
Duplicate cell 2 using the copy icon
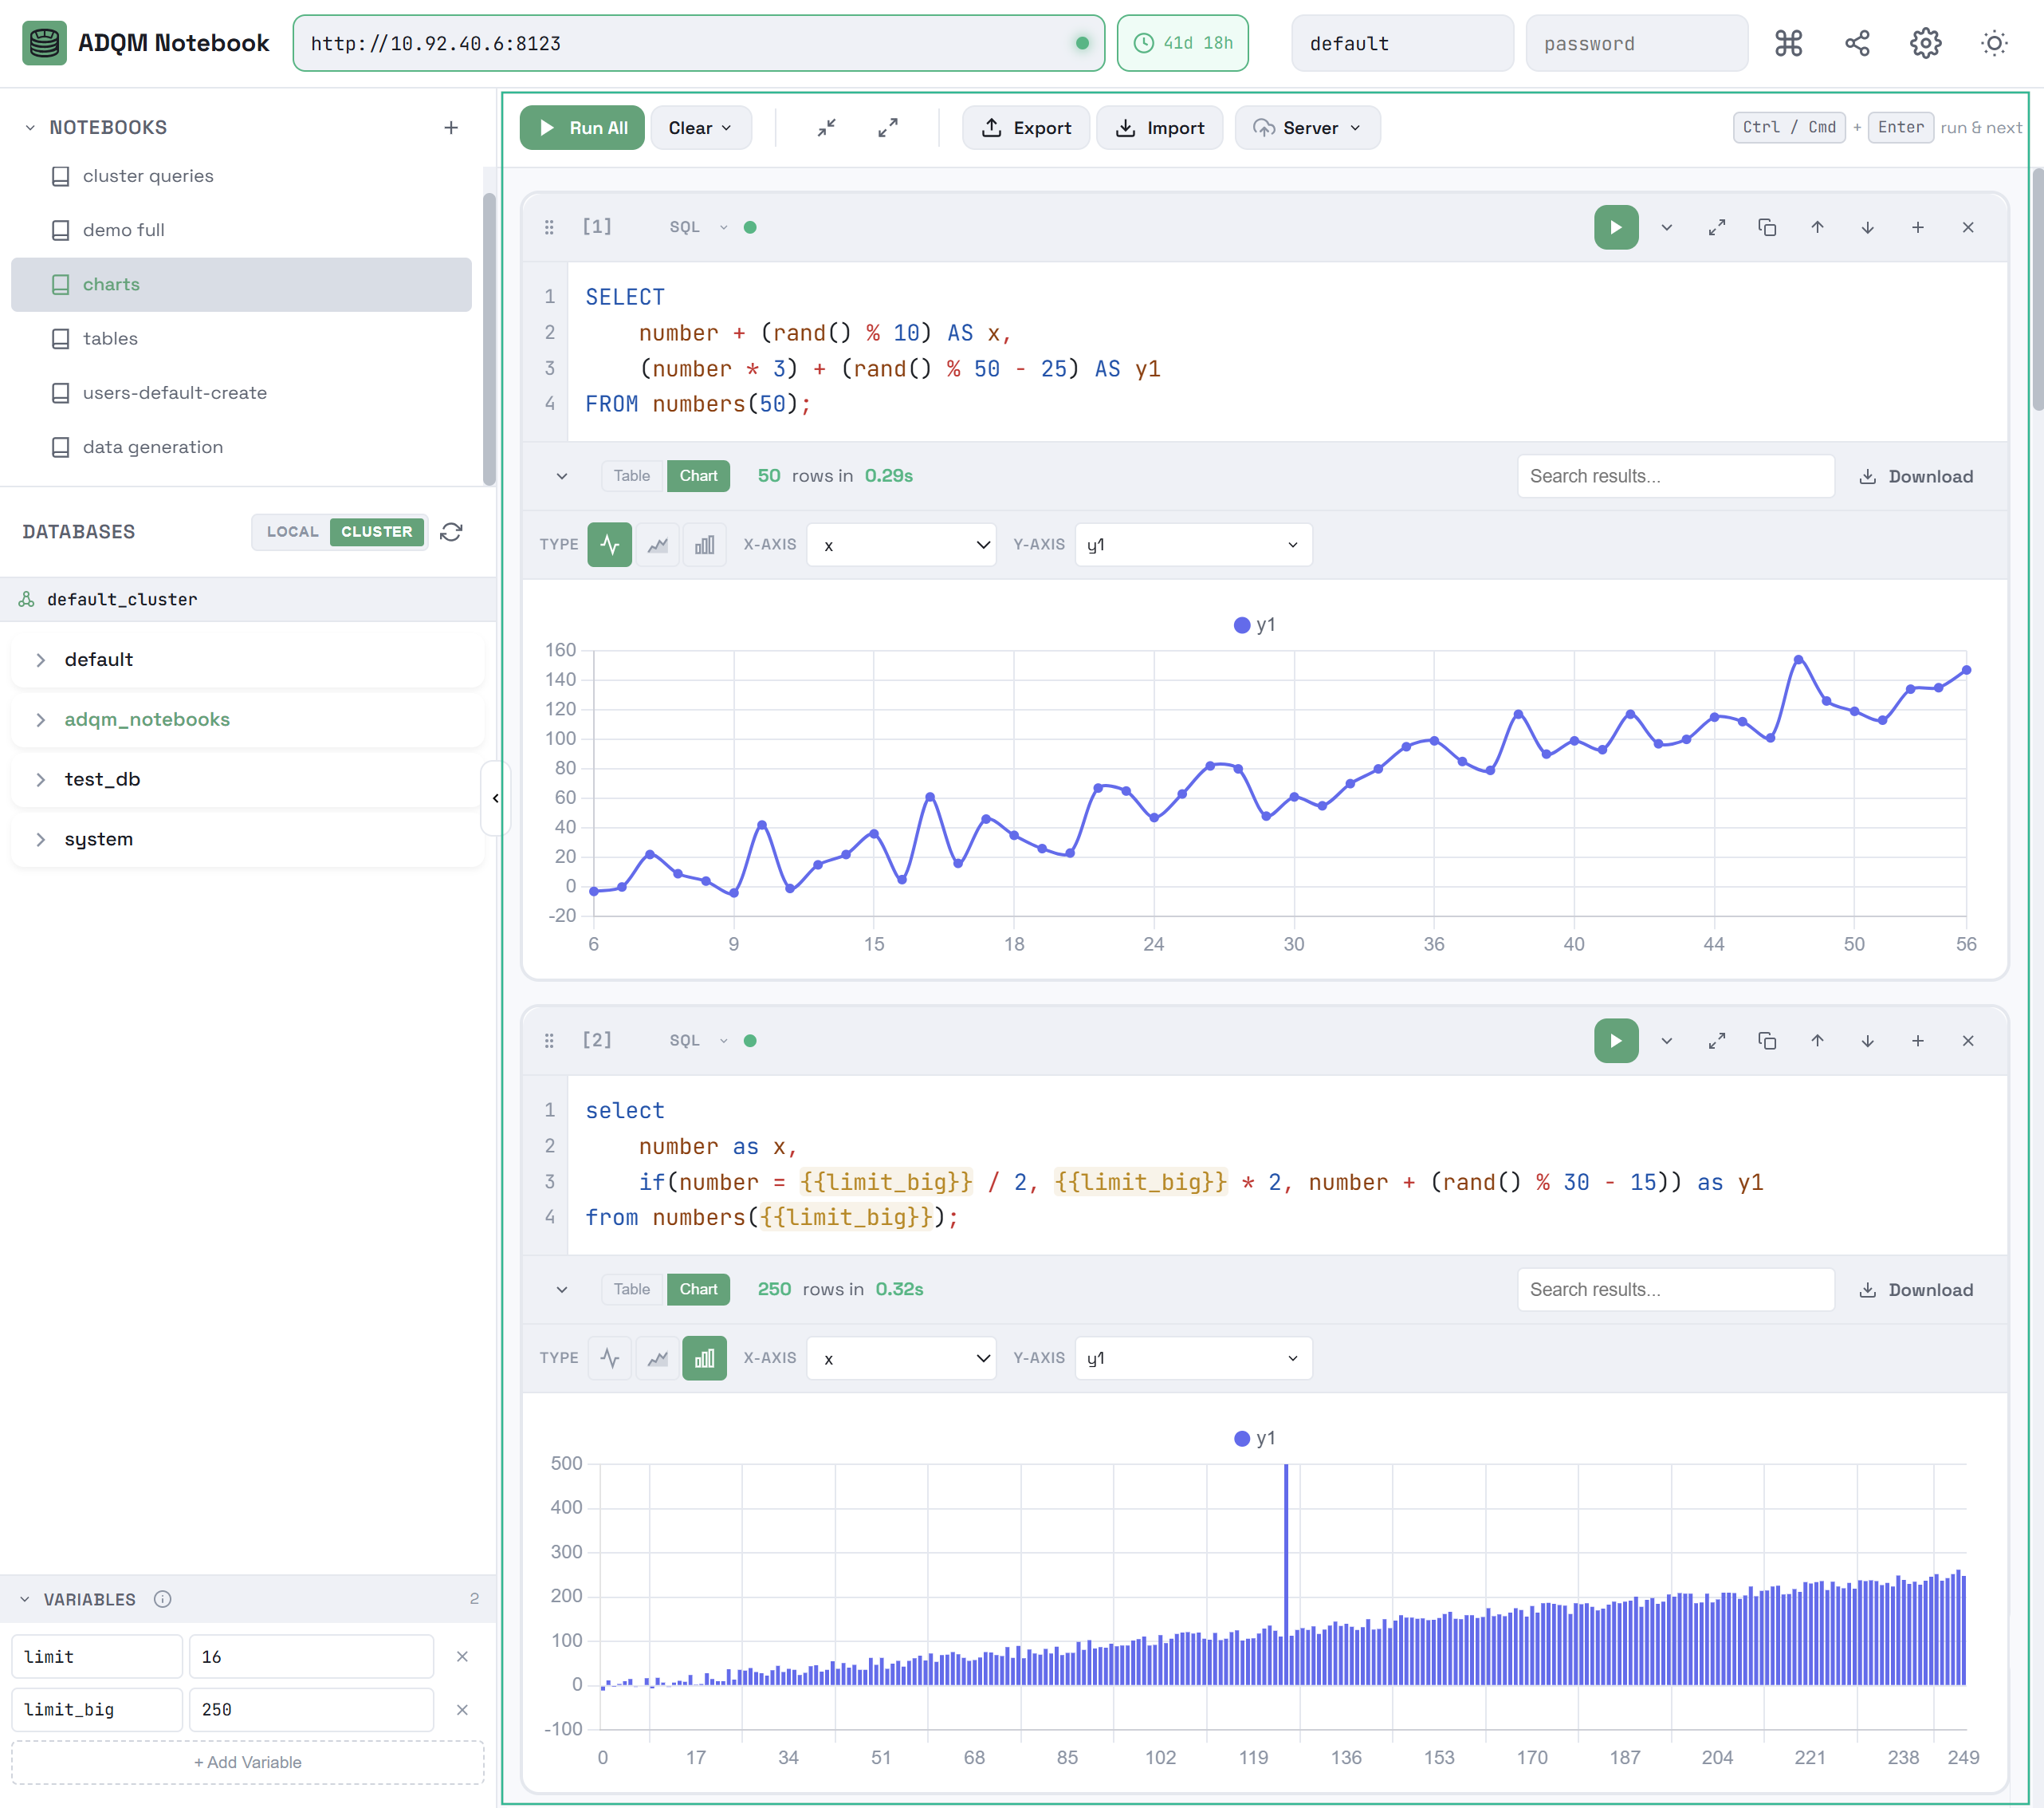pos(1766,1041)
